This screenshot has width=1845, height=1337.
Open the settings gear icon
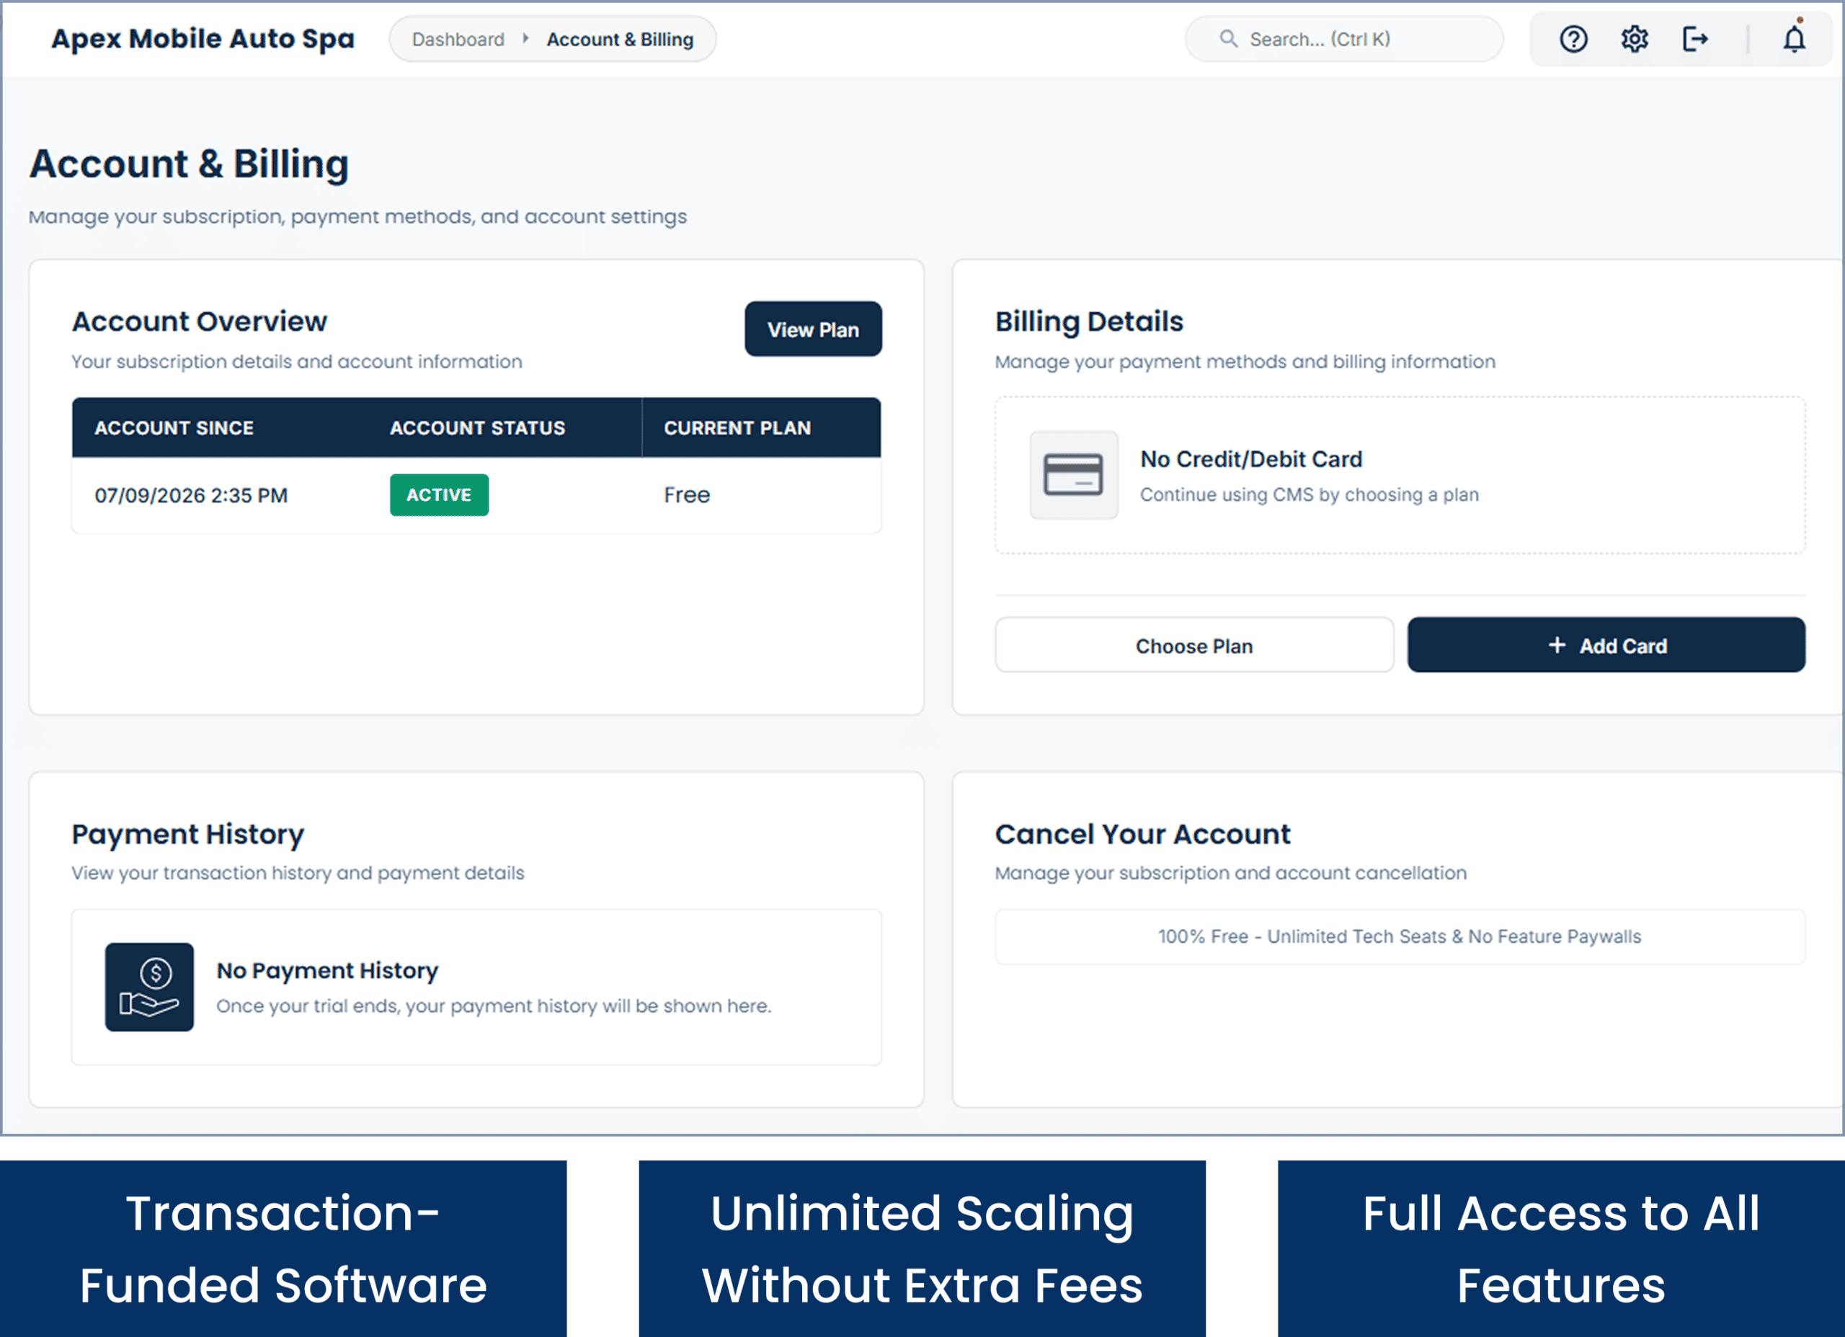pos(1634,39)
